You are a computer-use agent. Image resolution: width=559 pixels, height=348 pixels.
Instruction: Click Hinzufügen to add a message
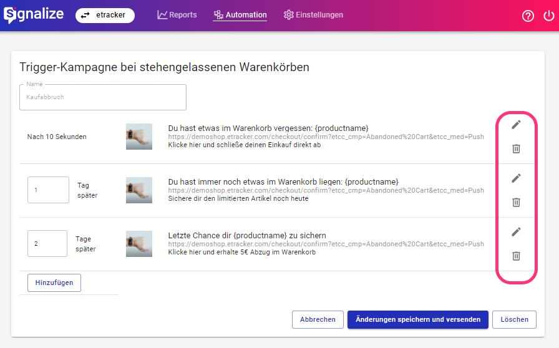[x=54, y=283]
